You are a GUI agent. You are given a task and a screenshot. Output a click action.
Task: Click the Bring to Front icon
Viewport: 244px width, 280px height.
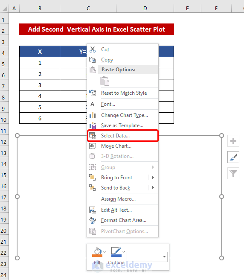point(93,177)
